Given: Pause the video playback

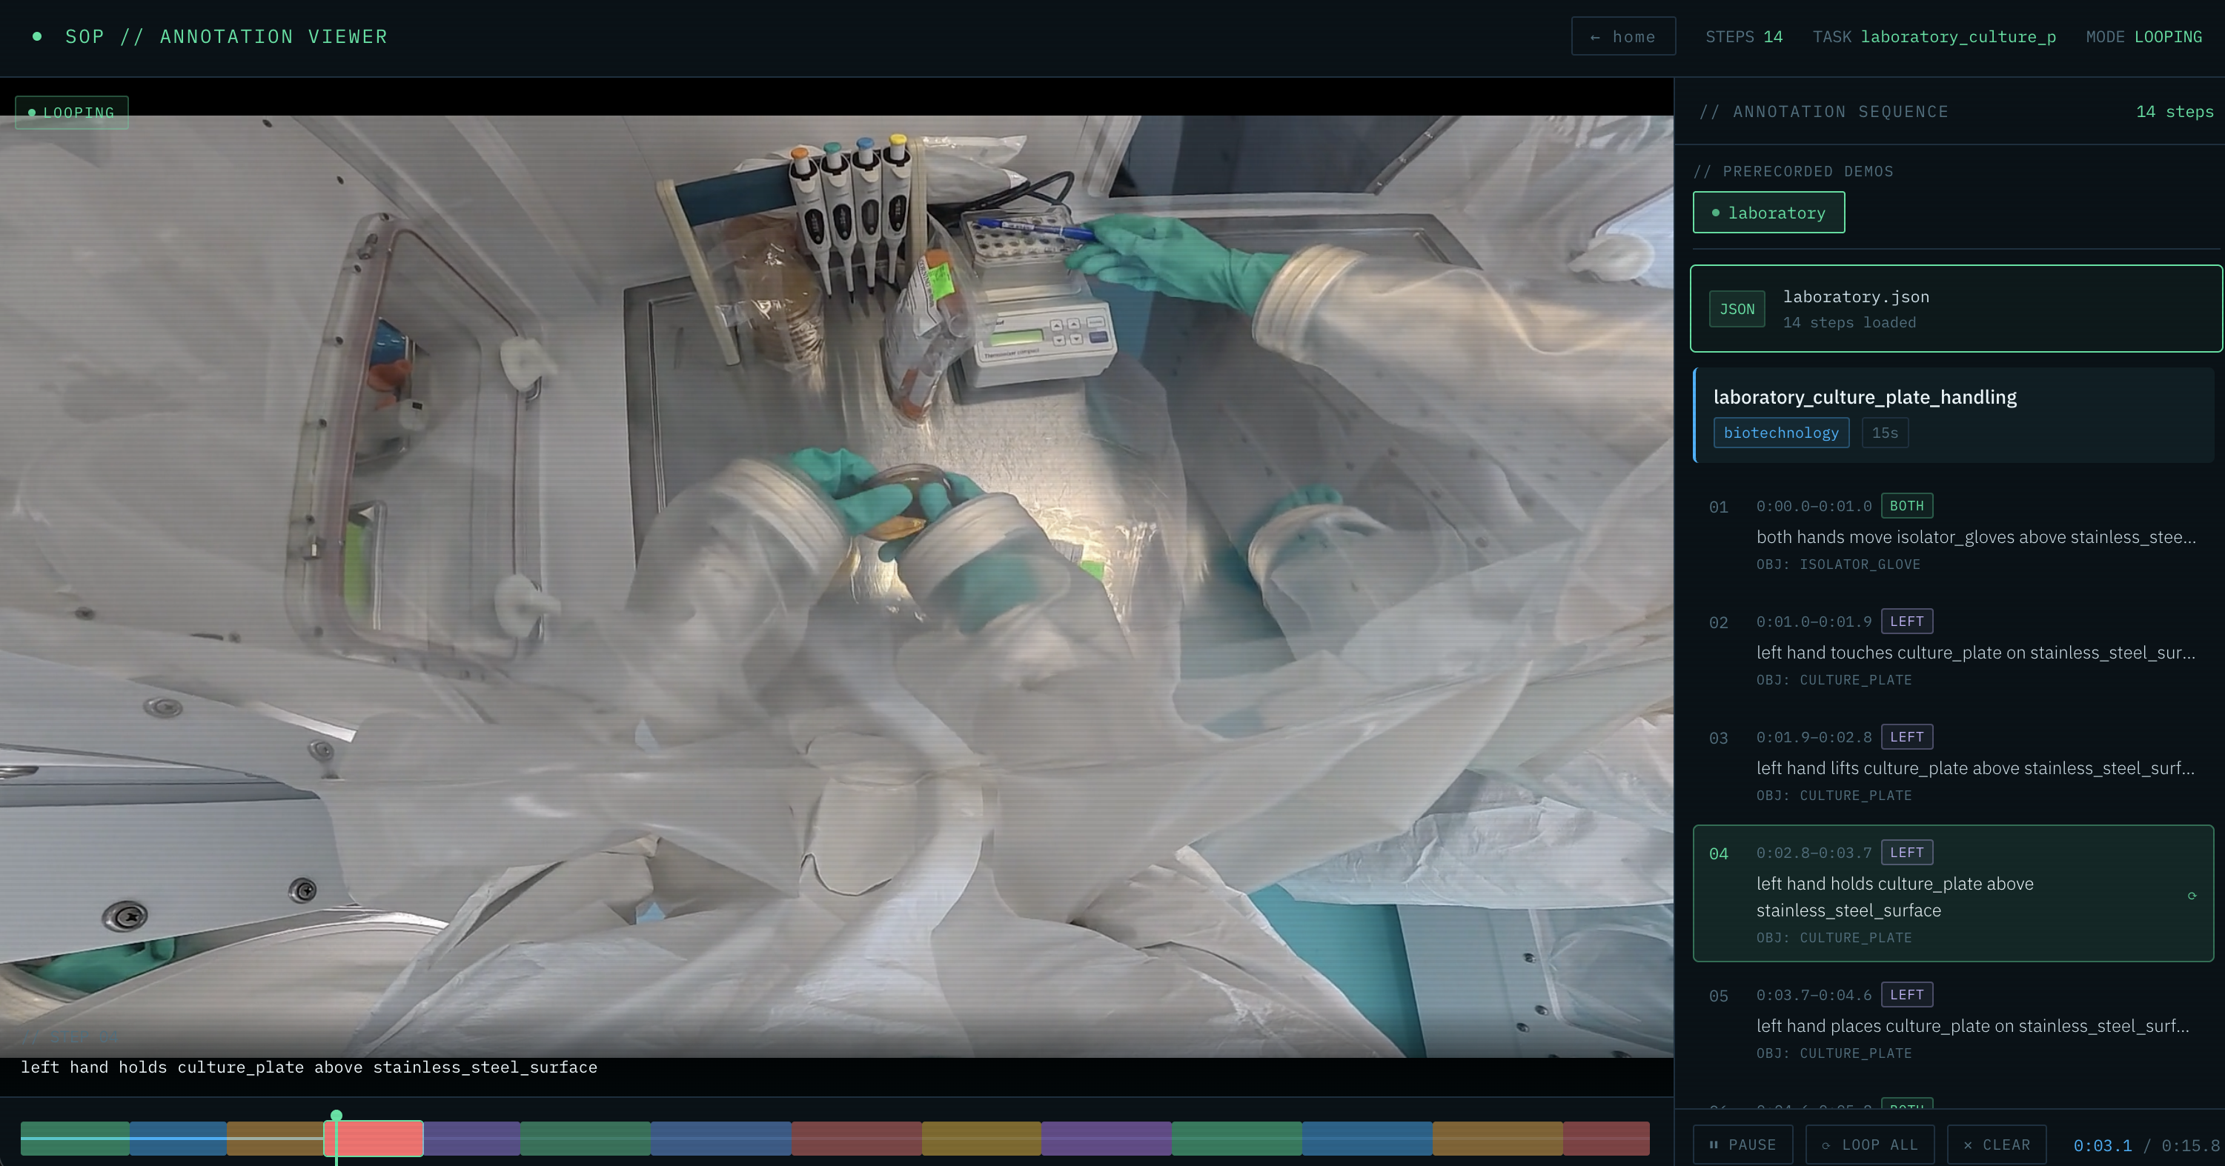Looking at the screenshot, I should point(1742,1145).
